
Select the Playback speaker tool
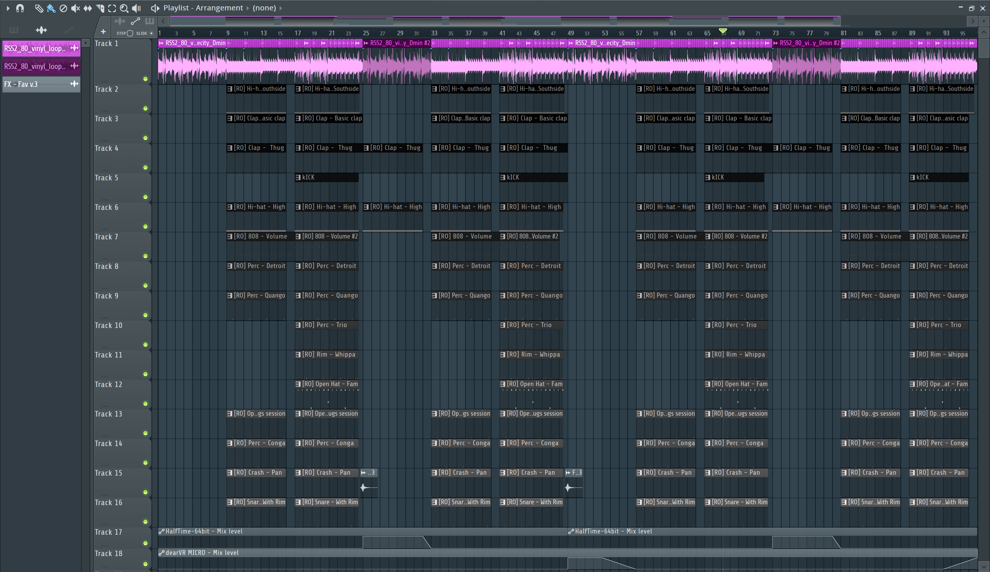pos(136,8)
